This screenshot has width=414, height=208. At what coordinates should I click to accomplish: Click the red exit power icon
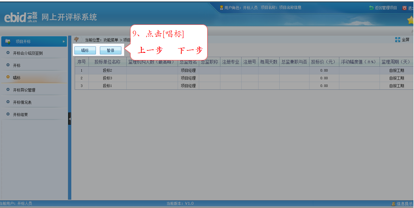[404, 8]
